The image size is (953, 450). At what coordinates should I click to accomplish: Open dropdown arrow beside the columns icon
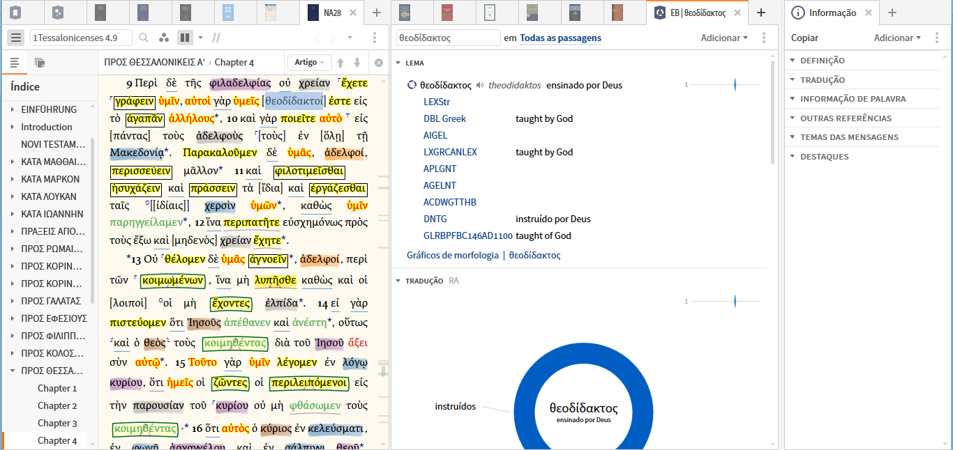point(201,38)
